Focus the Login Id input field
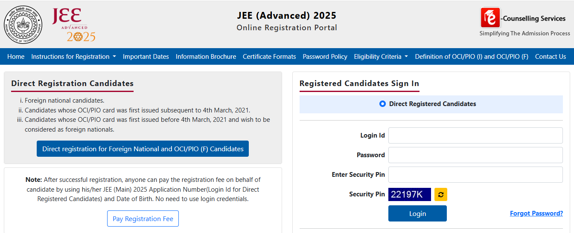Viewport: 574px width, 233px height. point(475,135)
